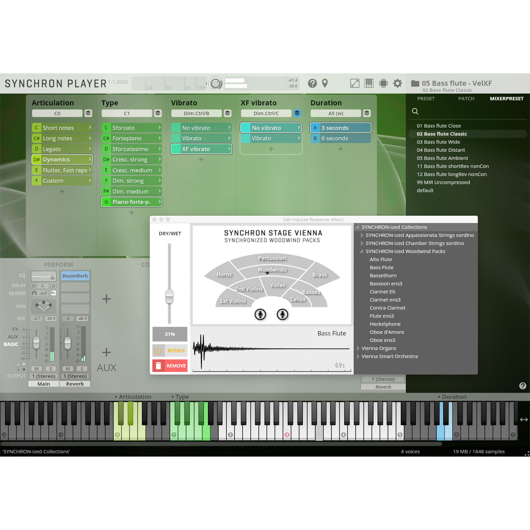Click the search magnifier in preset browser
This screenshot has width=530, height=530.
[x=415, y=111]
